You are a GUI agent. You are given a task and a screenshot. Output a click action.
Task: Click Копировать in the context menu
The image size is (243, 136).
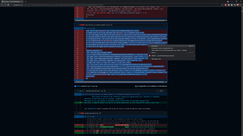155,46
